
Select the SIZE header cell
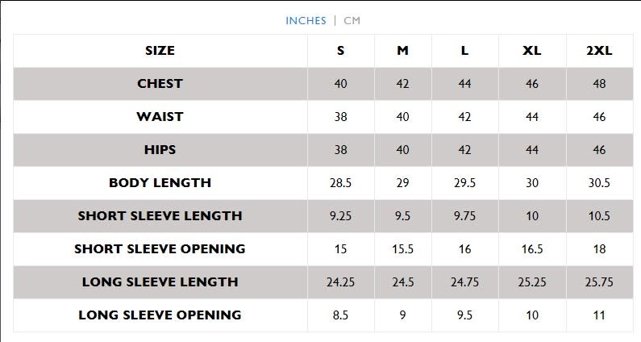pyautogui.click(x=160, y=51)
